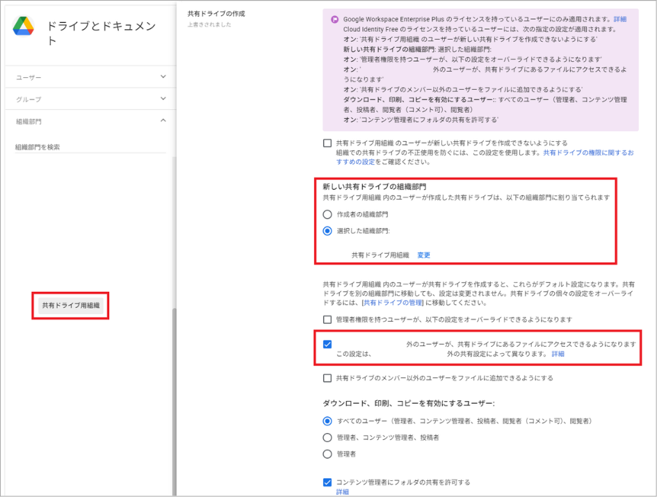Open the 詳細 link under folder sharing option
The height and width of the screenshot is (497, 657).
coord(342,492)
